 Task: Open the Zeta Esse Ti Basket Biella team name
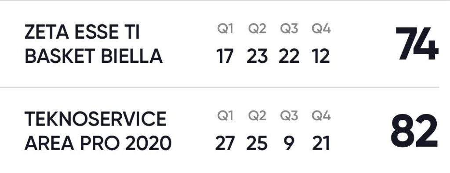(x=94, y=44)
